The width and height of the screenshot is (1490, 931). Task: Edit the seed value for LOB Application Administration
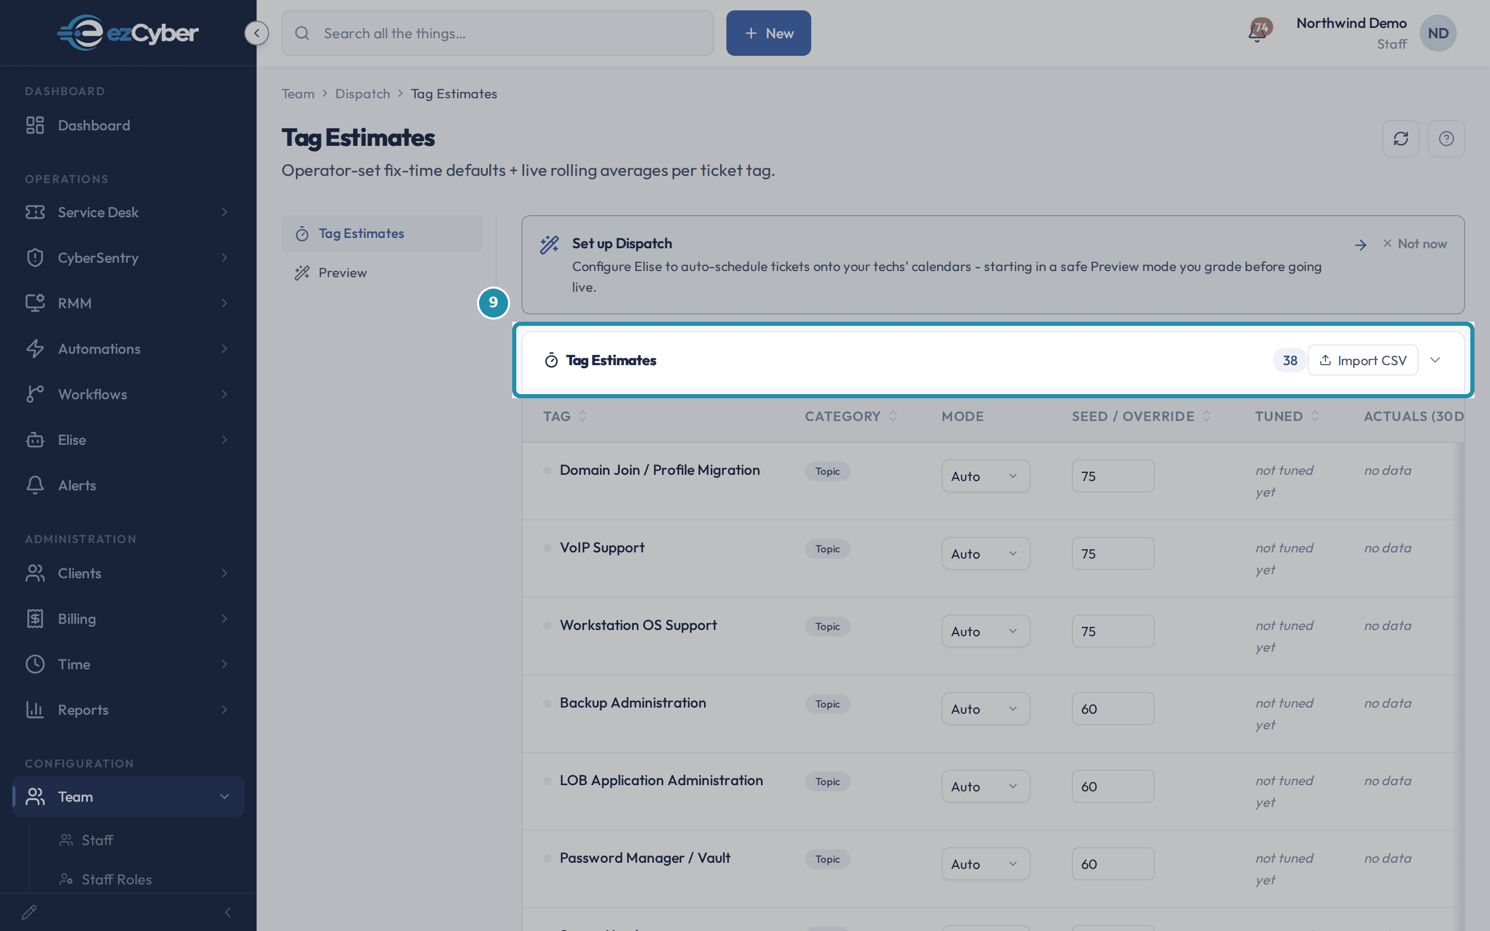pyautogui.click(x=1112, y=786)
